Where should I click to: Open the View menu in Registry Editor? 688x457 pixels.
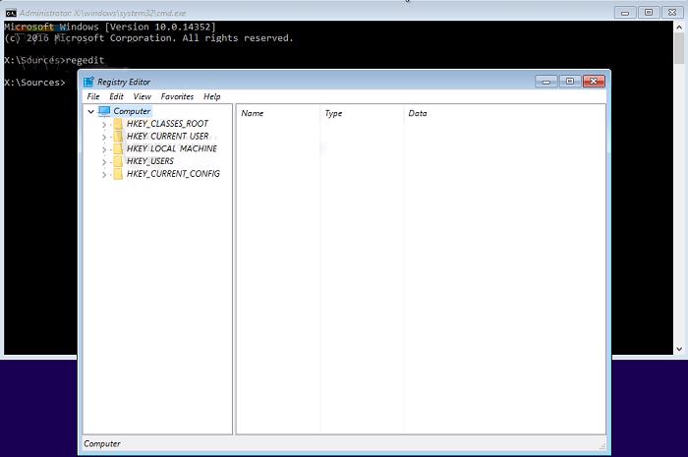(143, 96)
